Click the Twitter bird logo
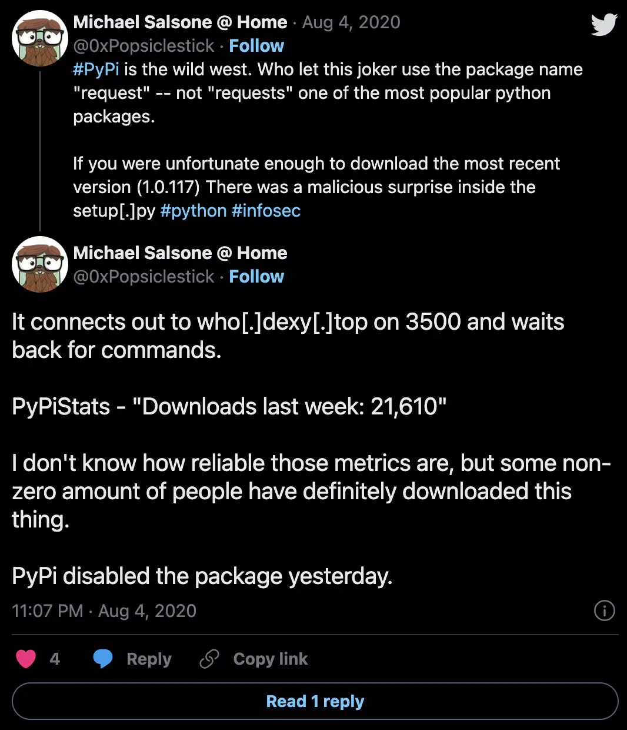Viewport: 627px width, 730px height. tap(604, 25)
